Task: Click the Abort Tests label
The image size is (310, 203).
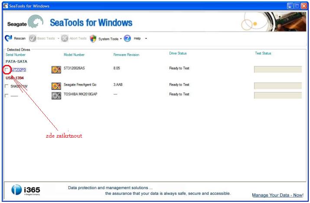Action: (78, 38)
